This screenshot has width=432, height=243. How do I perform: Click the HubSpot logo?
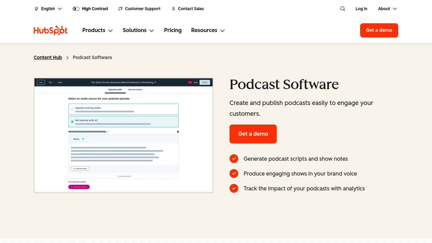(51, 30)
